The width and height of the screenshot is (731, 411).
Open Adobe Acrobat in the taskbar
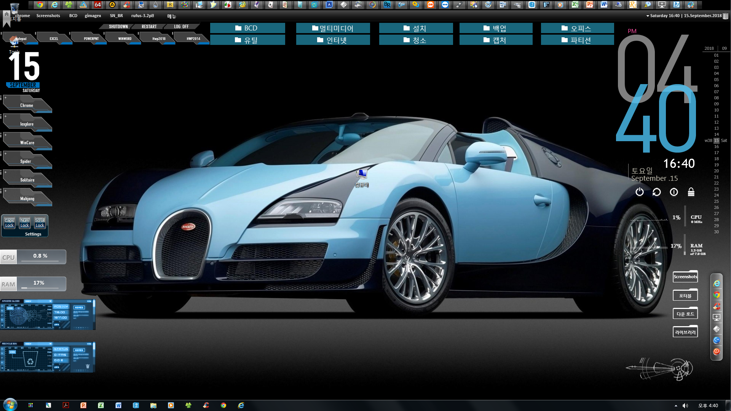(66, 405)
